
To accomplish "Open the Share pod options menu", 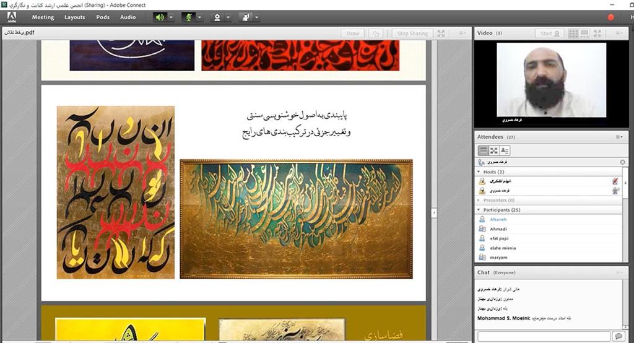I will (462, 33).
